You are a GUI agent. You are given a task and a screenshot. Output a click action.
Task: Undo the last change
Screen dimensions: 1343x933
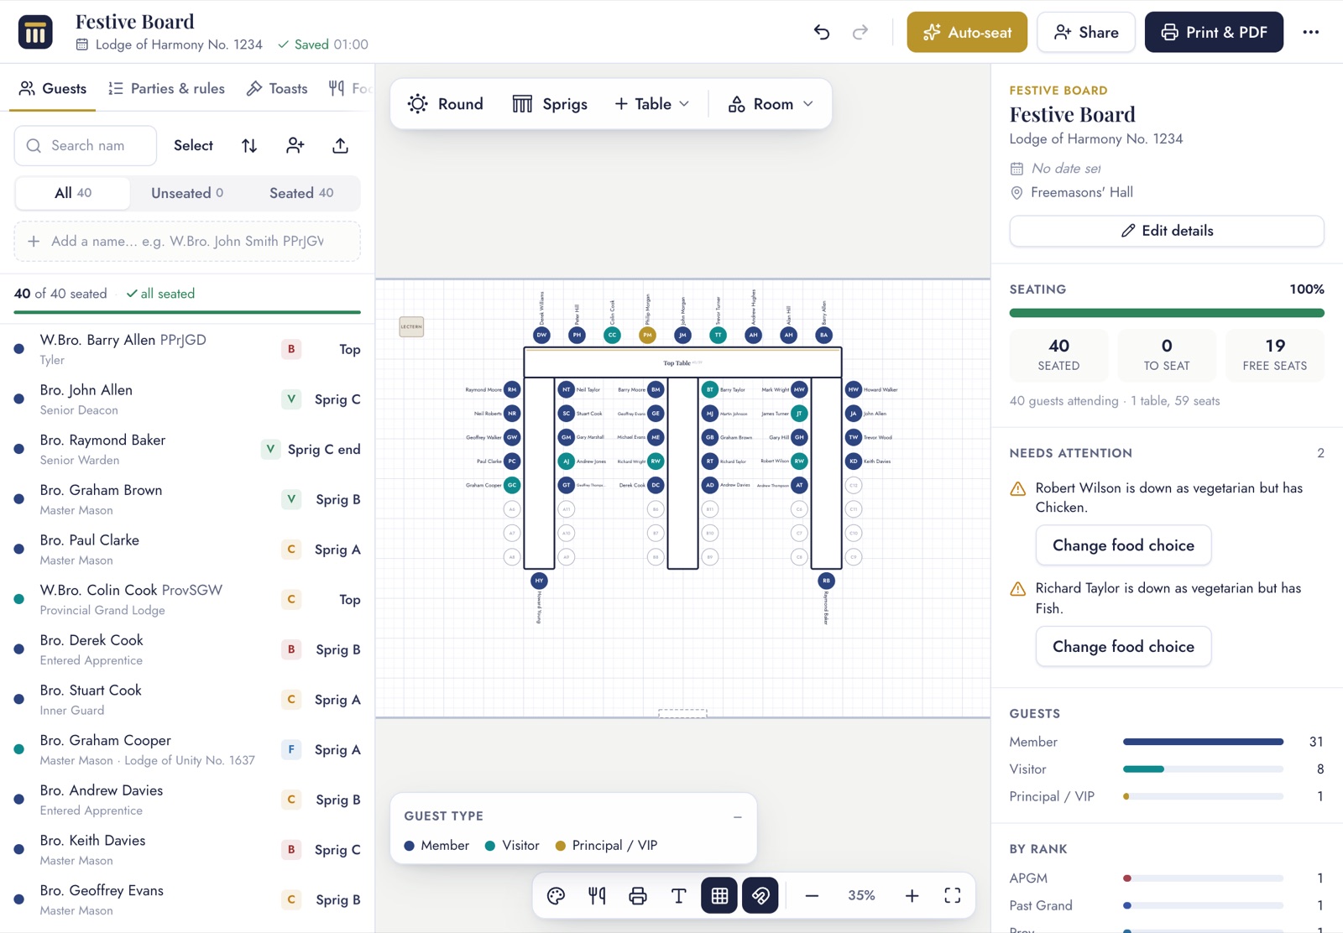[822, 33]
